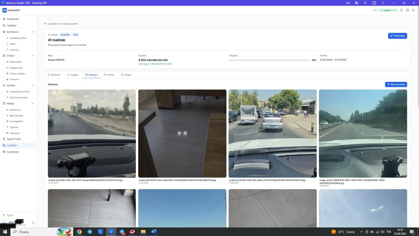419x236 pixels.
Task: Collapse sidebar with Yig'ish
Action: [x=8, y=215]
